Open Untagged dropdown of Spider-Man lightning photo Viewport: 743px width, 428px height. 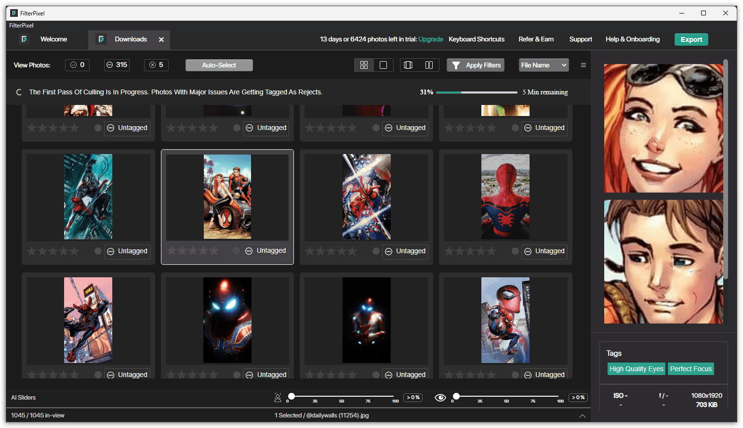click(x=405, y=251)
